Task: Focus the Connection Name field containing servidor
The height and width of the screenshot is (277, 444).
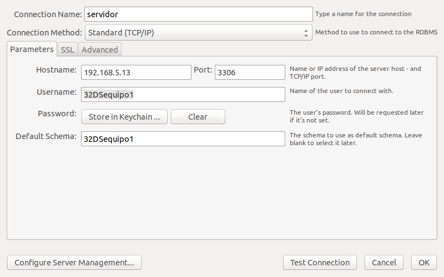Action: pyautogui.click(x=199, y=14)
